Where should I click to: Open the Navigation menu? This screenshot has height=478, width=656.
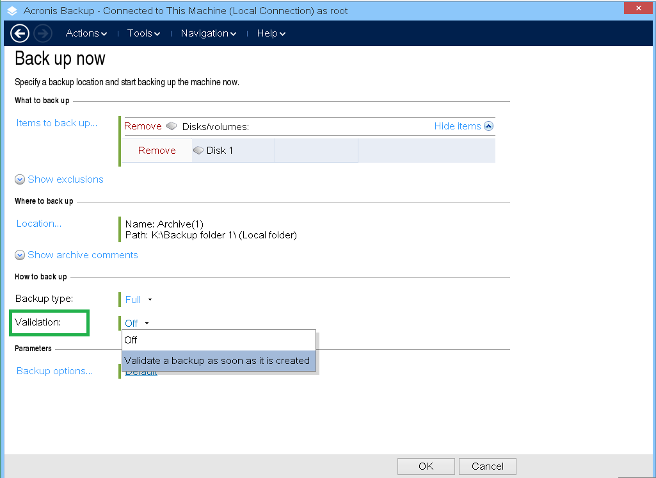point(209,33)
